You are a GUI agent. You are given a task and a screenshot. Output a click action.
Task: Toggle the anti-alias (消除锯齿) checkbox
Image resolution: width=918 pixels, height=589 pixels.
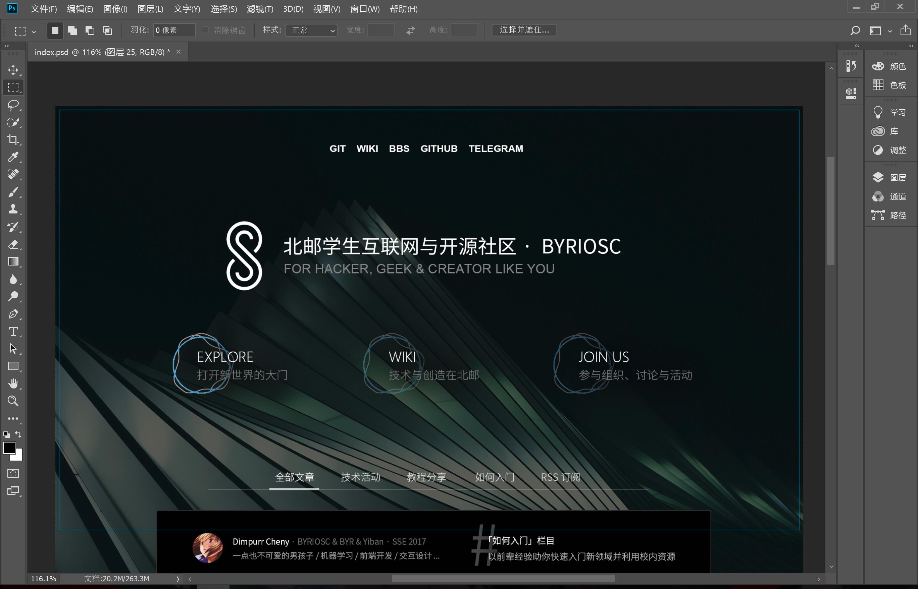(x=205, y=30)
